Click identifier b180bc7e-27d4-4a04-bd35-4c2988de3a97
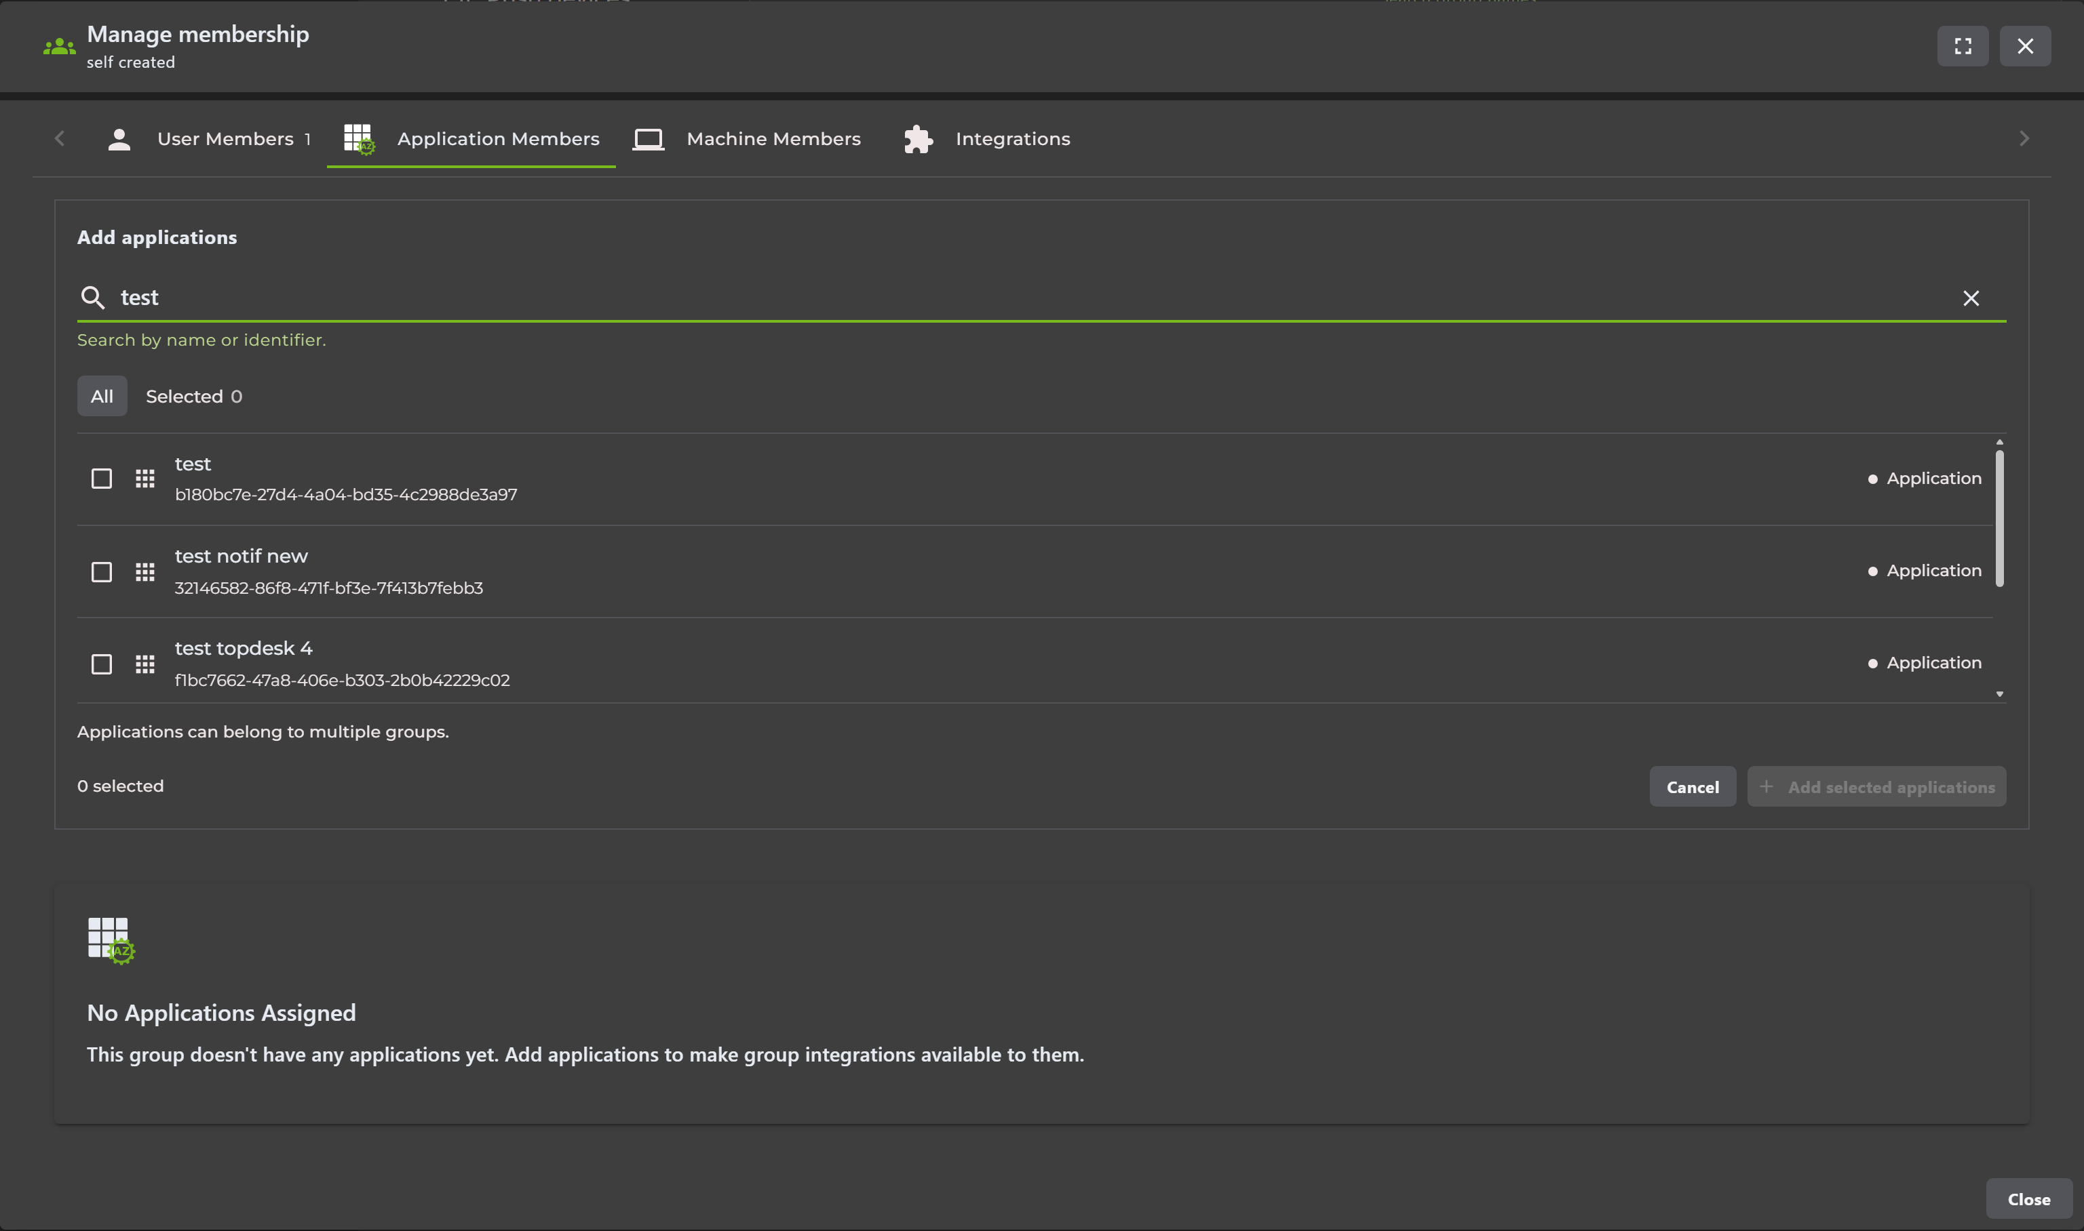This screenshot has height=1231, width=2084. [346, 496]
